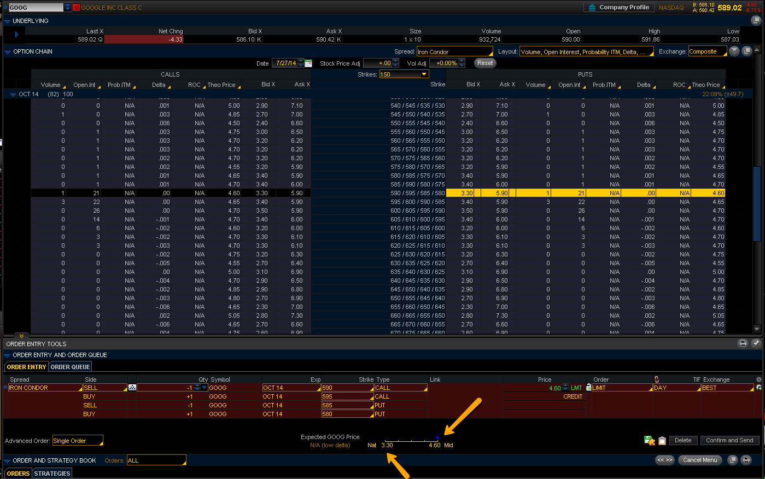Click the puts Theo Price column header
765x479 pixels.
[x=708, y=85]
